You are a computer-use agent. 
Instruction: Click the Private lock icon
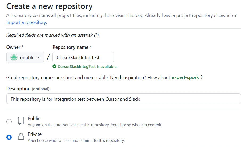[x=21, y=137]
